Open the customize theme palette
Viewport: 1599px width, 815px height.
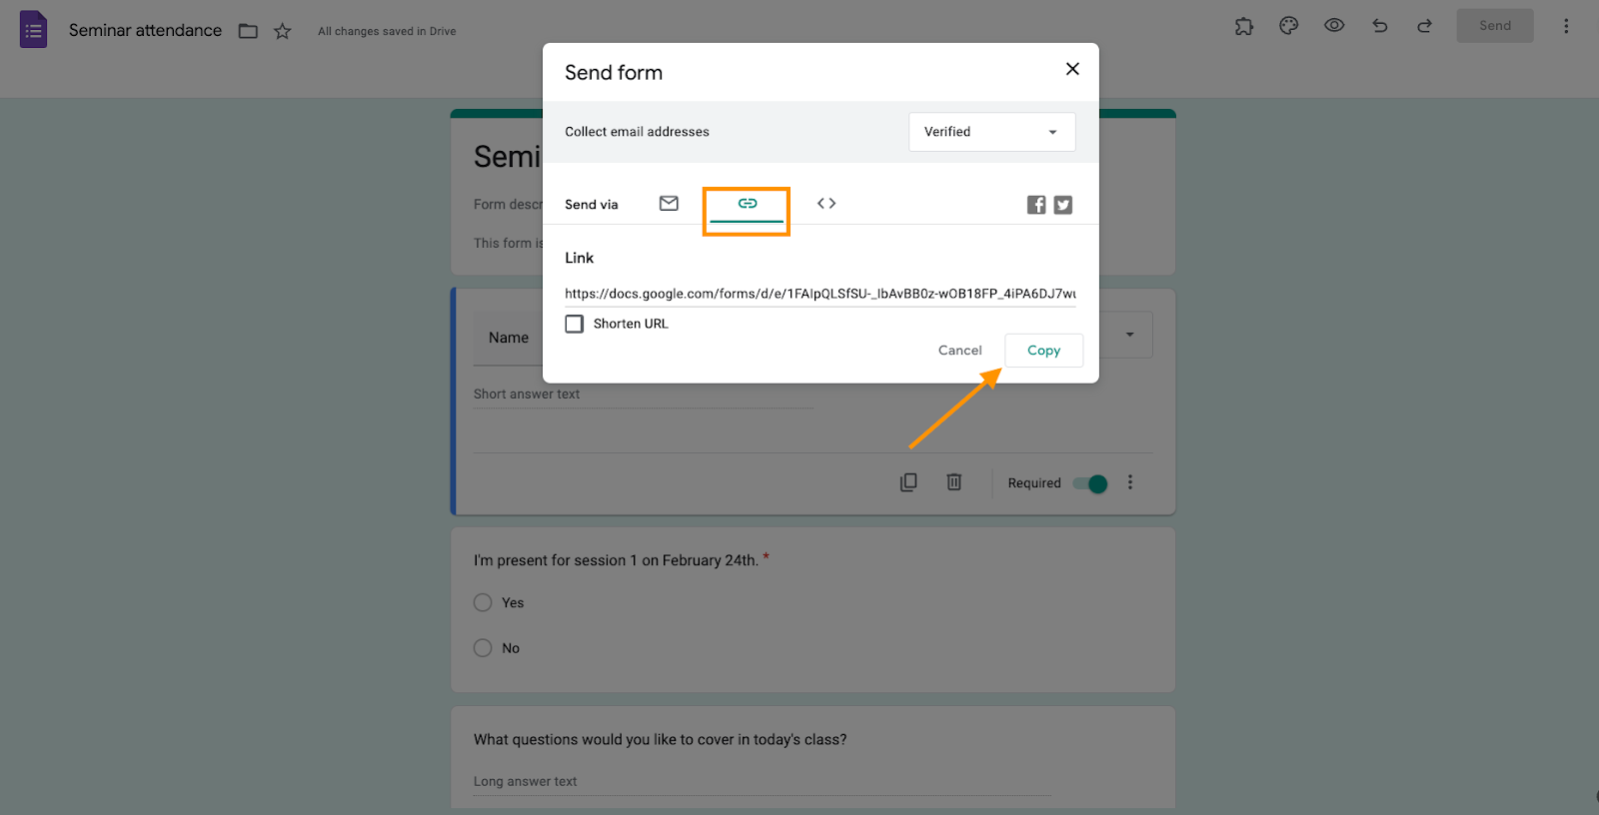(x=1289, y=26)
